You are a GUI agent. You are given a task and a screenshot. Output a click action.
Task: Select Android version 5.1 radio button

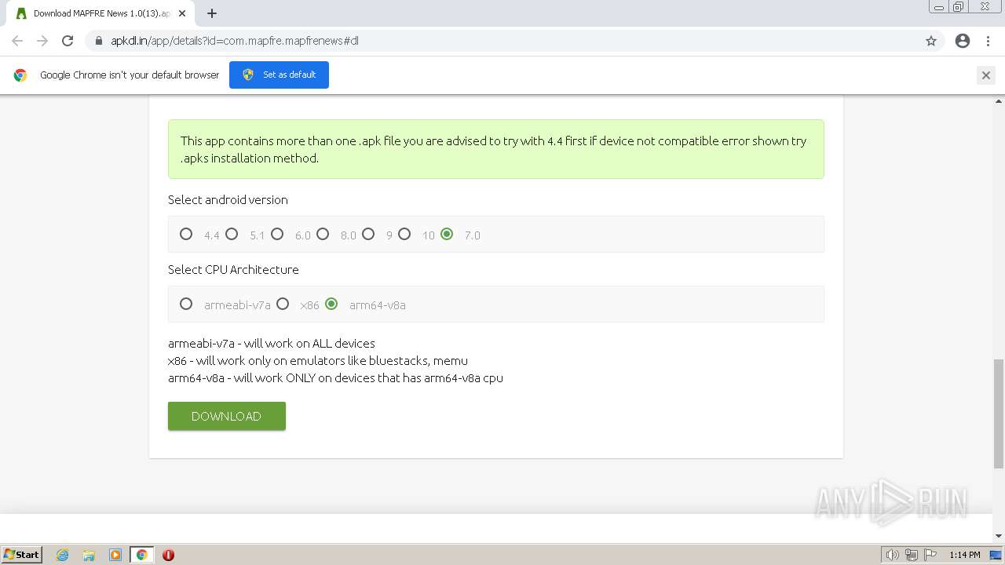pyautogui.click(x=232, y=234)
